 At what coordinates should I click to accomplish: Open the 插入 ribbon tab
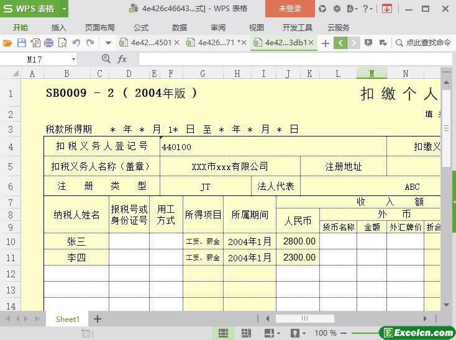tap(59, 27)
